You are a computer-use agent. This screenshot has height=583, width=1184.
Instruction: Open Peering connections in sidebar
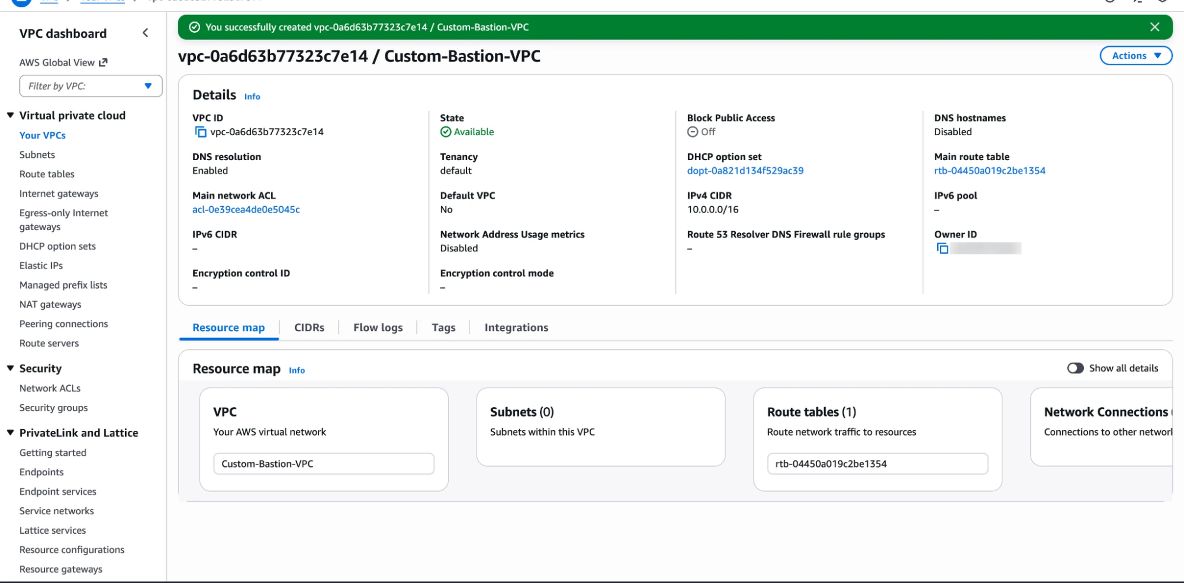(63, 324)
